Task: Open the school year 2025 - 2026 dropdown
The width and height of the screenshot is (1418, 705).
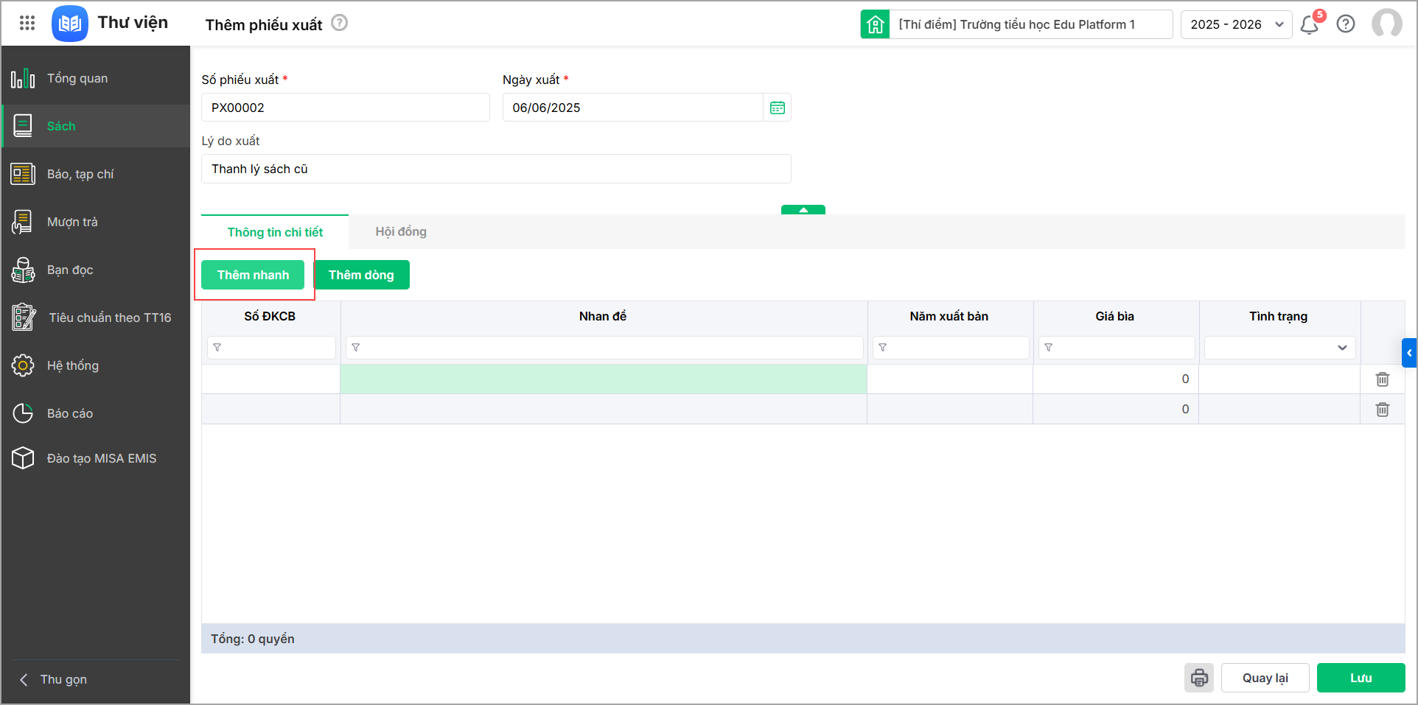Action: [x=1236, y=24]
